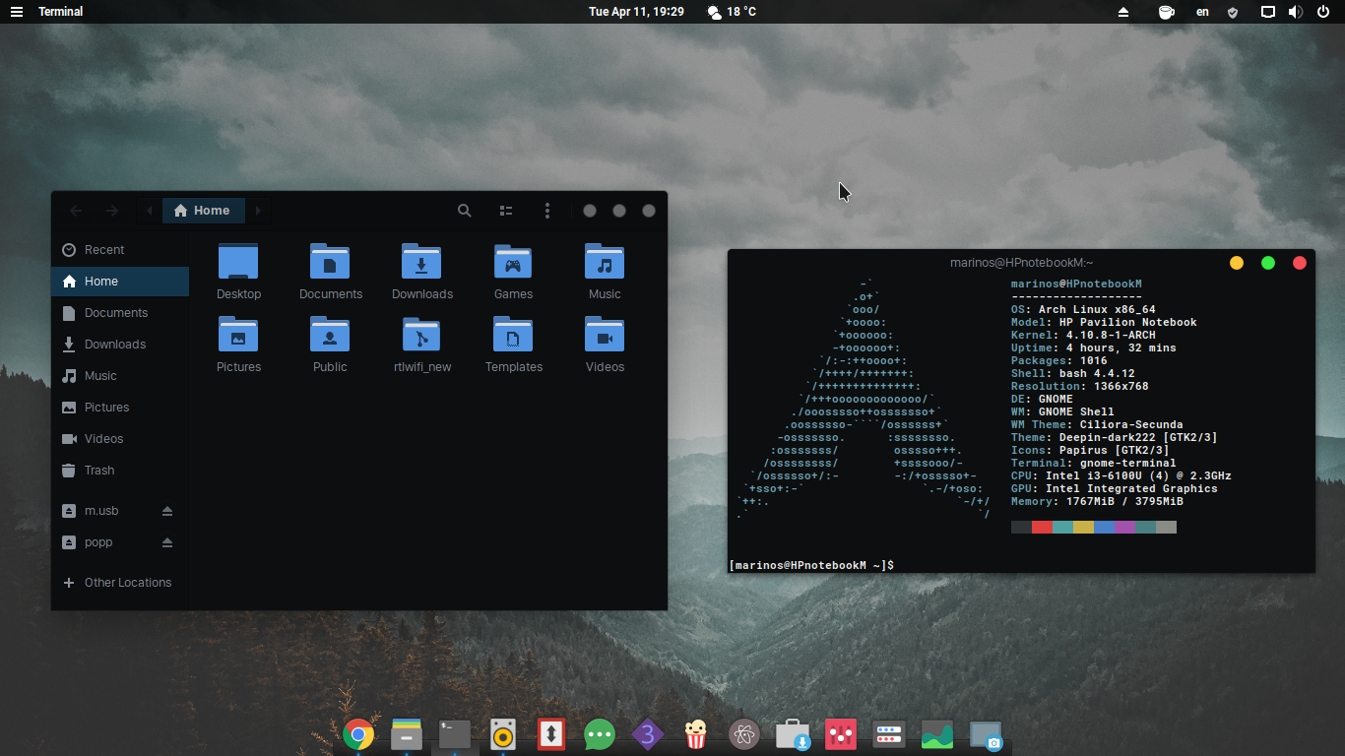
Task: Open the volume indicator in top bar
Action: pyautogui.click(x=1295, y=12)
